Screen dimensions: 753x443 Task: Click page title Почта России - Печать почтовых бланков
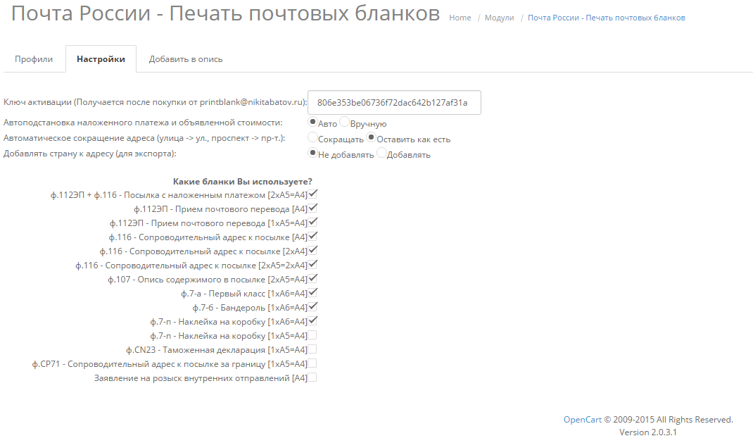pyautogui.click(x=225, y=13)
